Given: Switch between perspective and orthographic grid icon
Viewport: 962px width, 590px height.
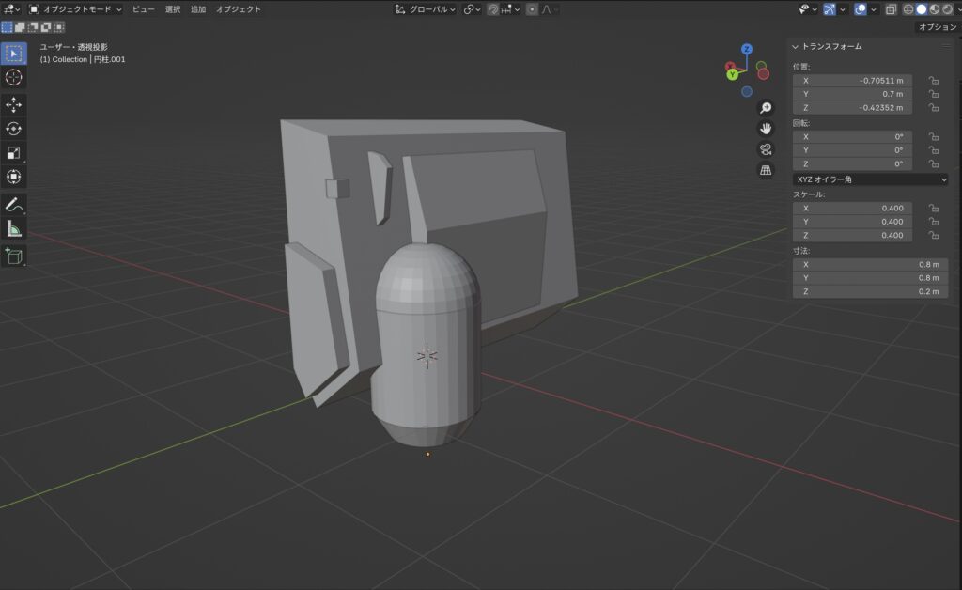Looking at the screenshot, I should pyautogui.click(x=766, y=170).
